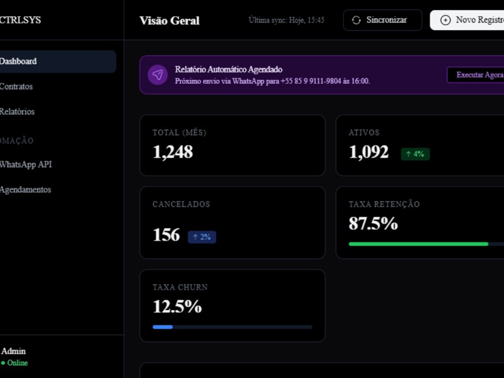504x378 pixels.
Task: Click the Taxa Retenção green progress bar
Action: click(418, 244)
